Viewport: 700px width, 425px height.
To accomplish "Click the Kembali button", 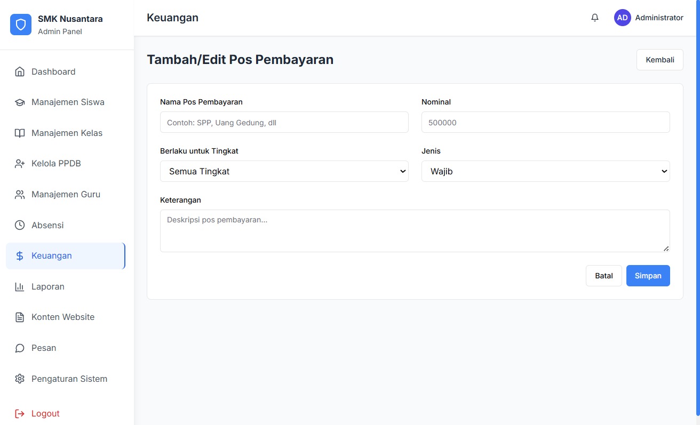I will click(659, 60).
